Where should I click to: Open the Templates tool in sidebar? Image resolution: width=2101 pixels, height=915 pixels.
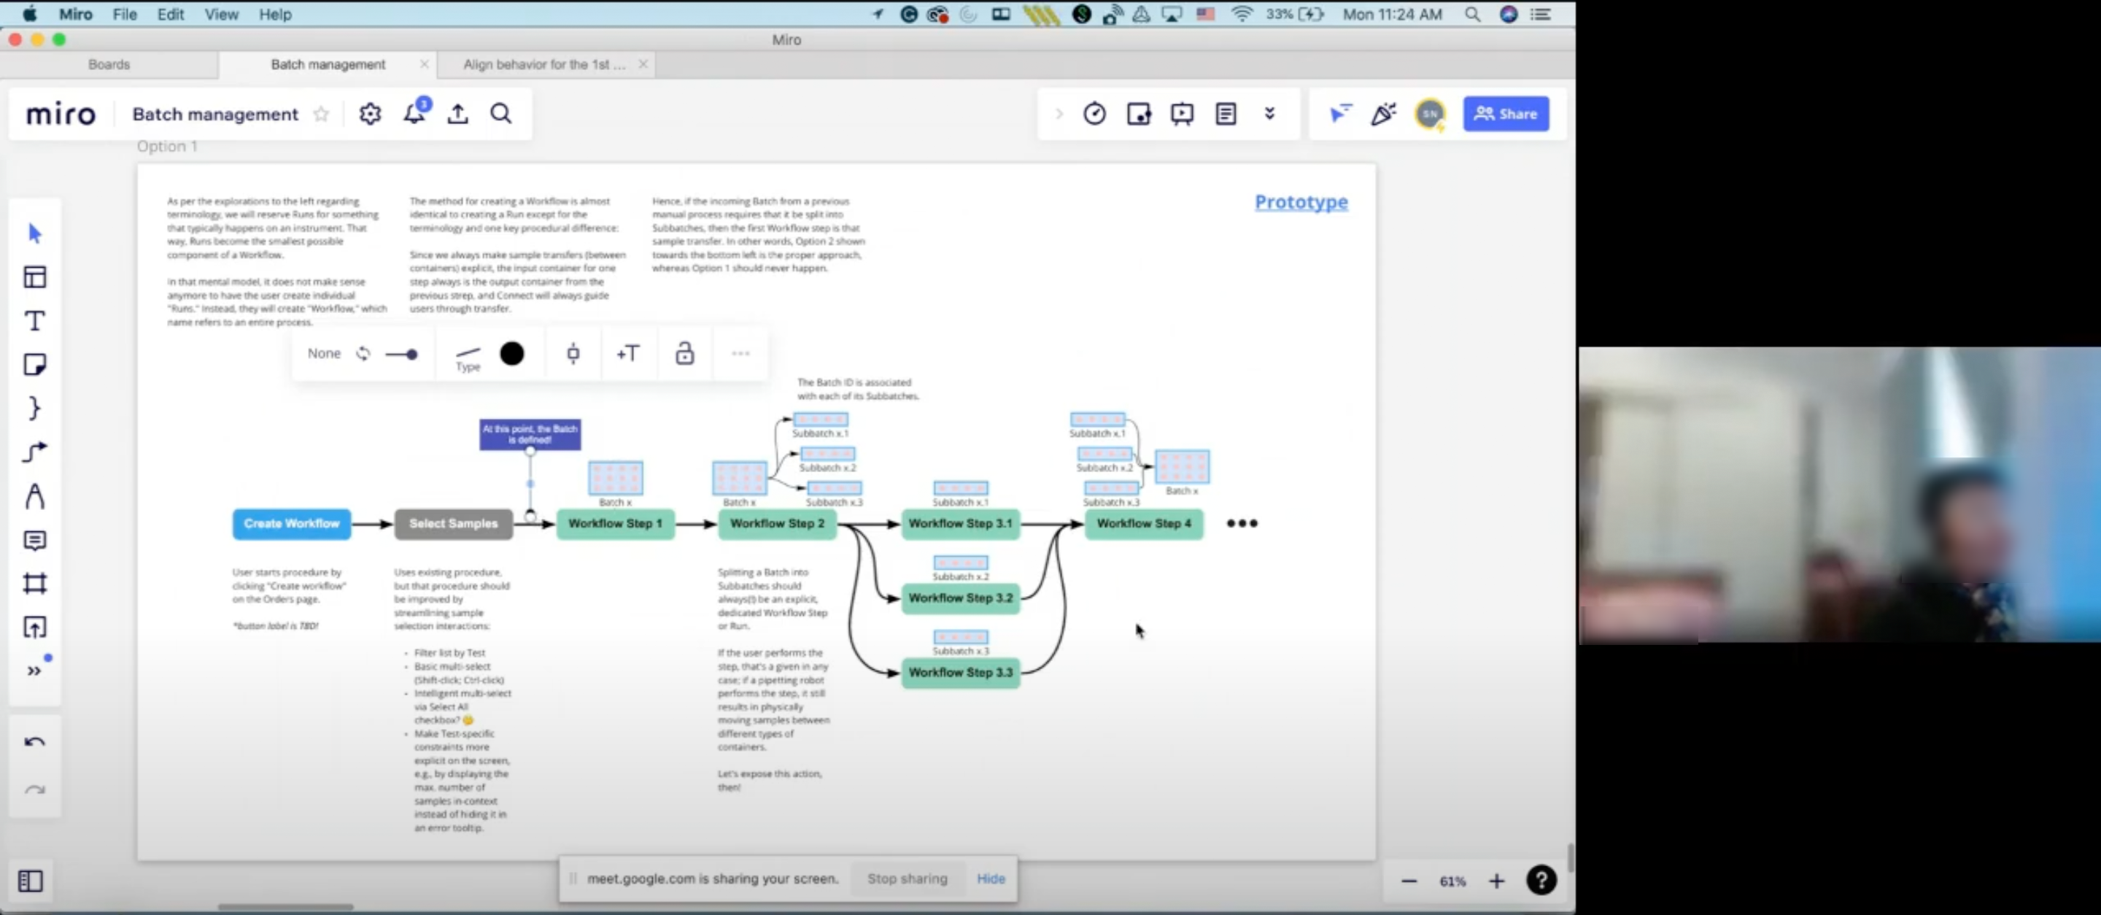(34, 277)
